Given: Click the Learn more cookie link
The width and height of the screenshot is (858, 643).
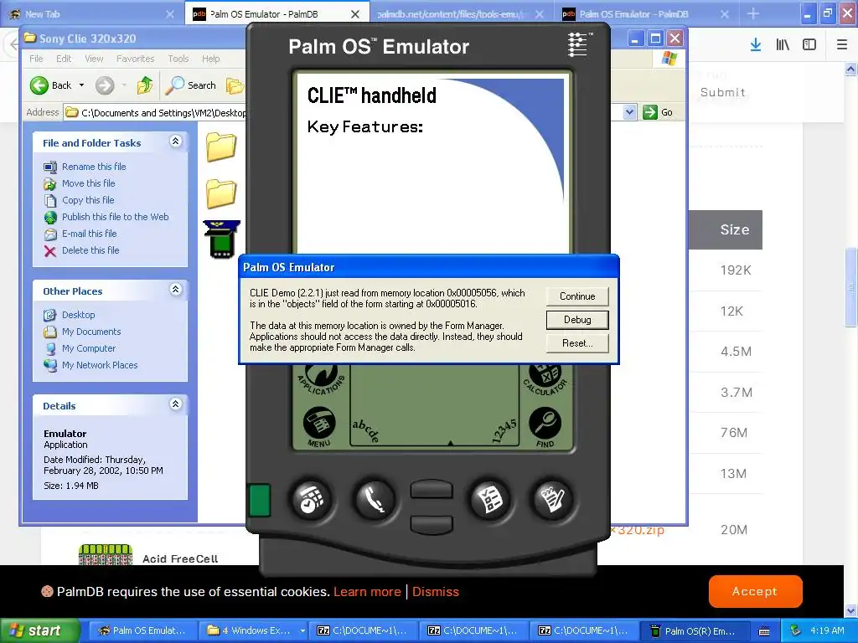Looking at the screenshot, I should click(x=367, y=592).
